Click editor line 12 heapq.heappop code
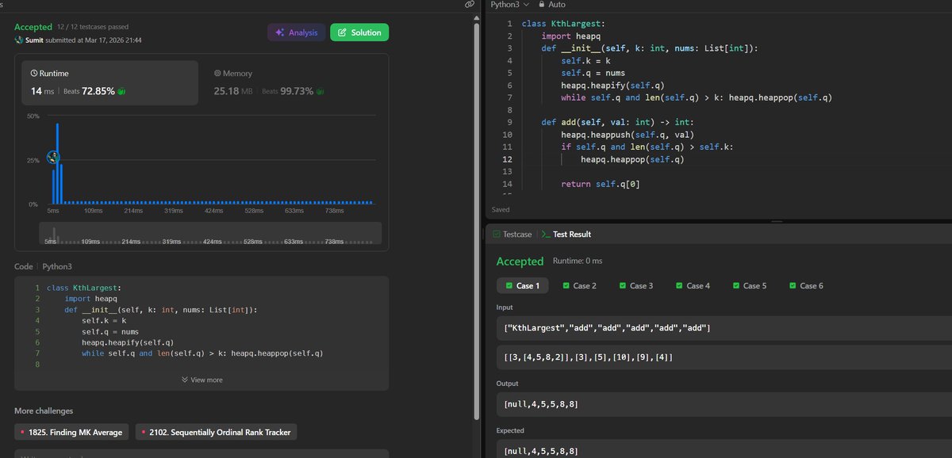Screen dimensions: 952x458 (x=632, y=159)
